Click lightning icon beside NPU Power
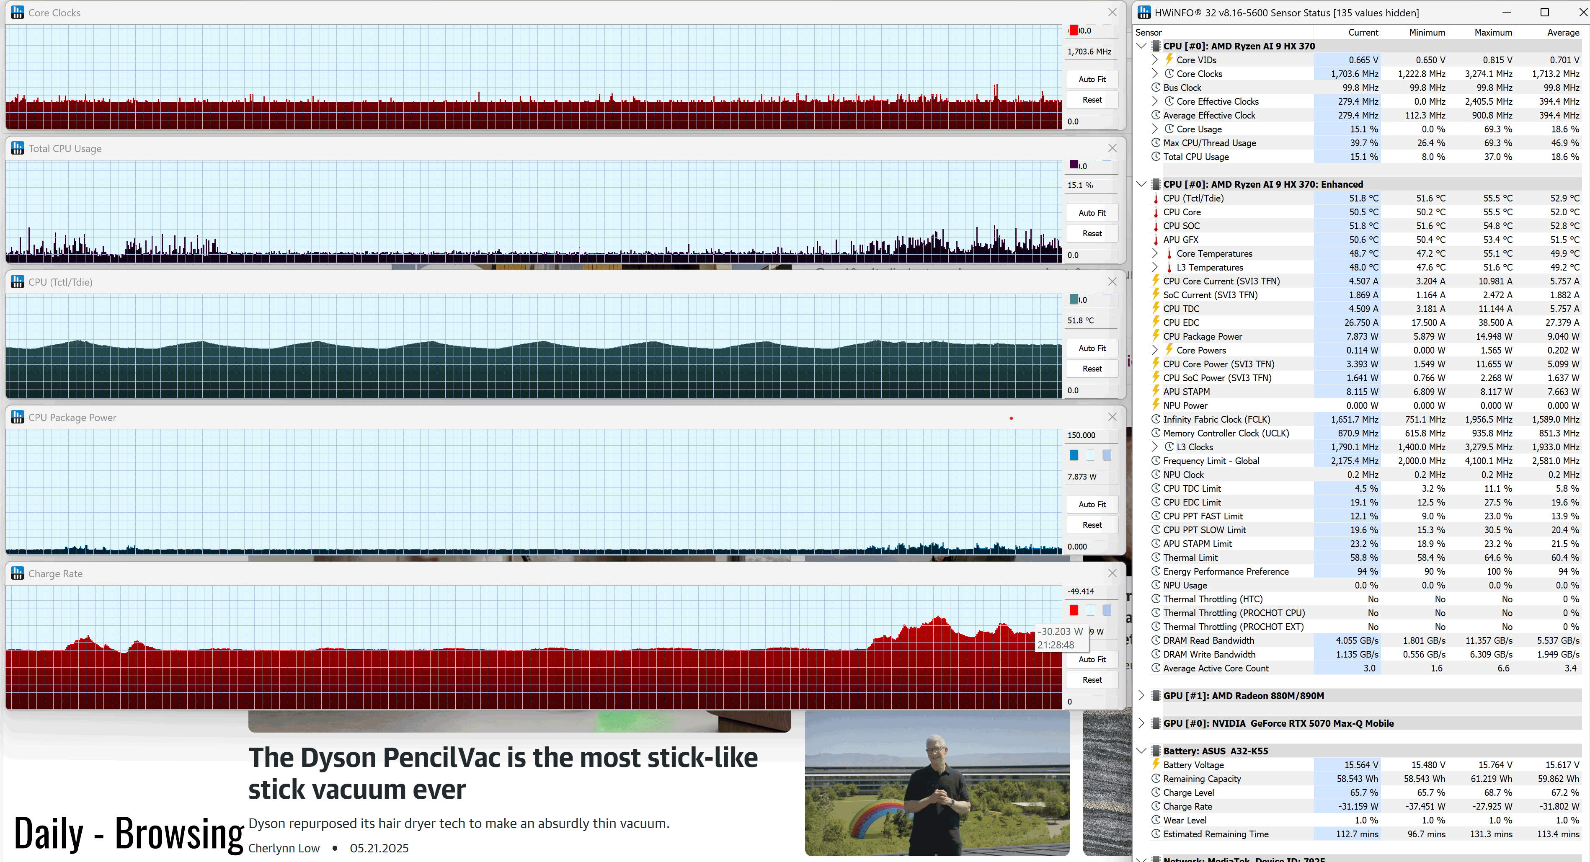 1156,405
